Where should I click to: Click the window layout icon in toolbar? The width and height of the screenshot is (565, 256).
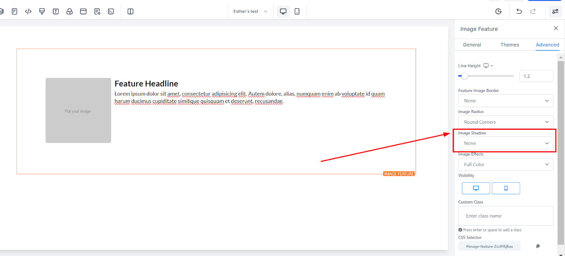(83, 11)
